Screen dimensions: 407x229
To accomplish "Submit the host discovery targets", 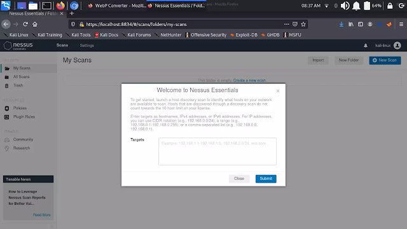I will coord(266,179).
